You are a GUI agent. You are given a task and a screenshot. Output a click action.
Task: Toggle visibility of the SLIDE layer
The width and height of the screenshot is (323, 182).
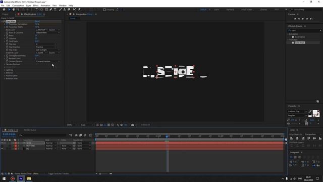tap(2, 143)
